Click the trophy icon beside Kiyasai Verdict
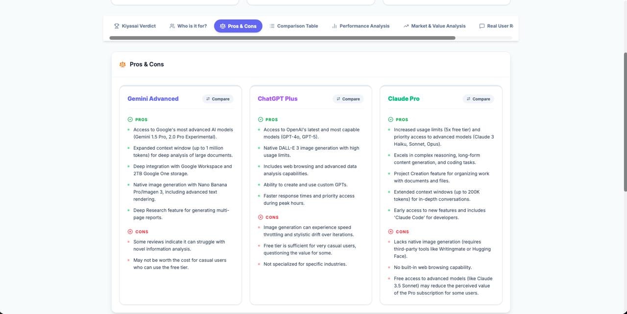This screenshot has width=627, height=314. (117, 26)
